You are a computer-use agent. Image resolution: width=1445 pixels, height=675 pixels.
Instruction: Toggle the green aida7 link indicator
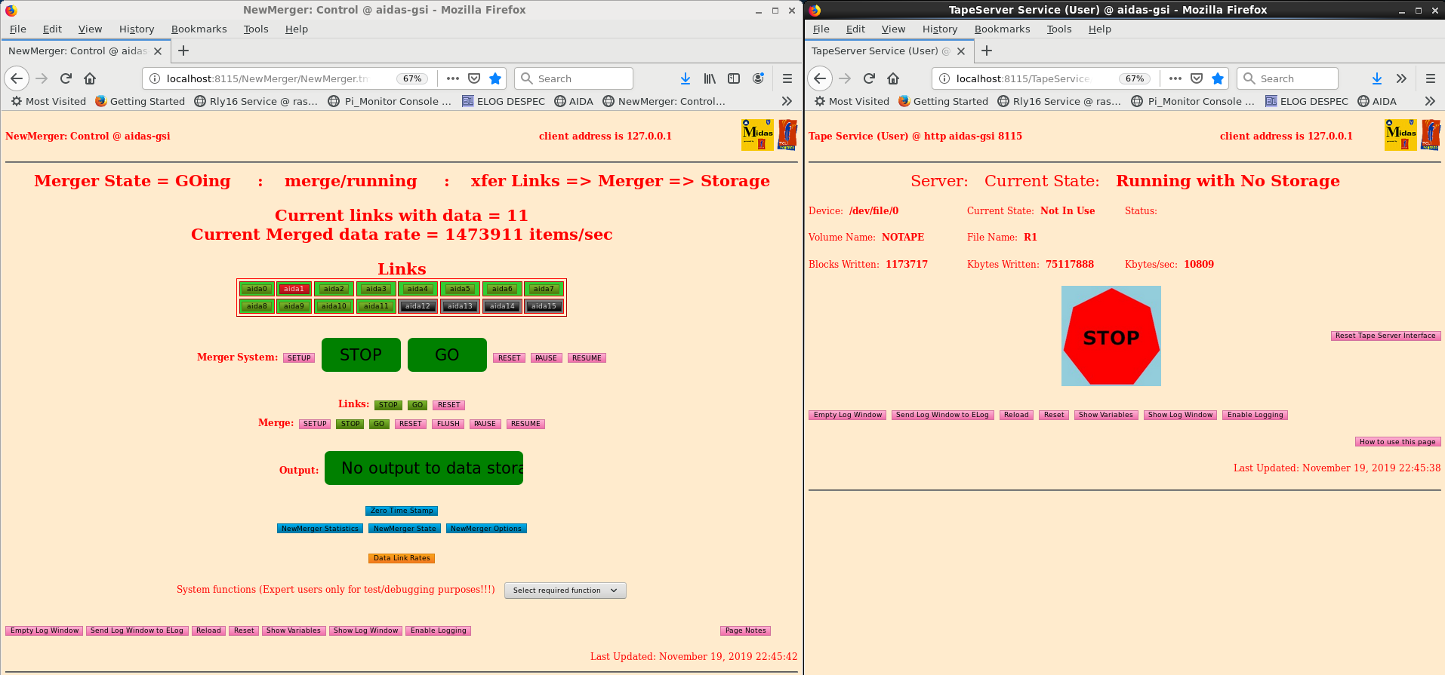[x=544, y=289]
